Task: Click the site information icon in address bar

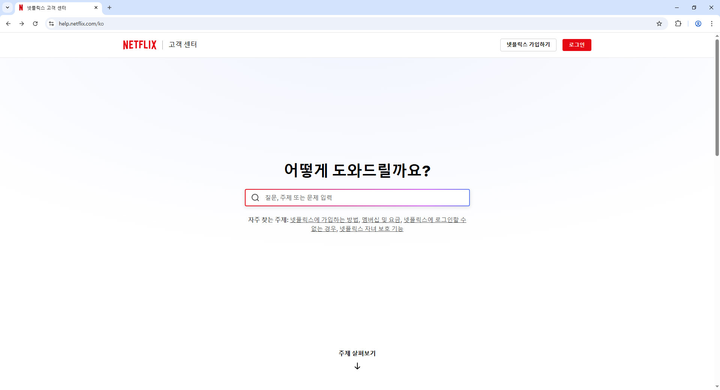Action: coord(51,23)
